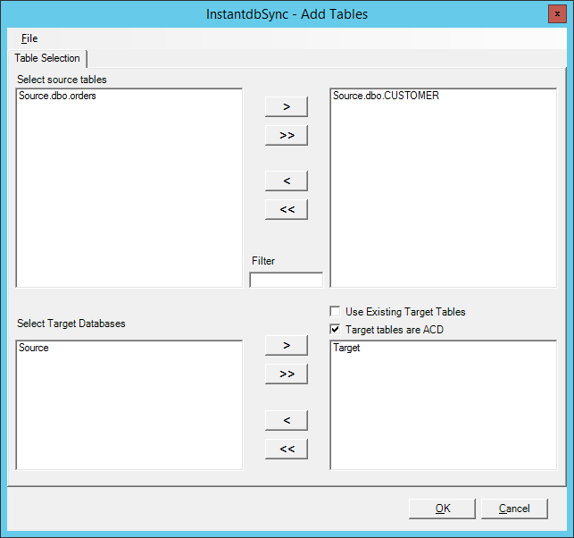The image size is (574, 538).
Task: Select Target in chosen databases list
Action: [x=346, y=348]
